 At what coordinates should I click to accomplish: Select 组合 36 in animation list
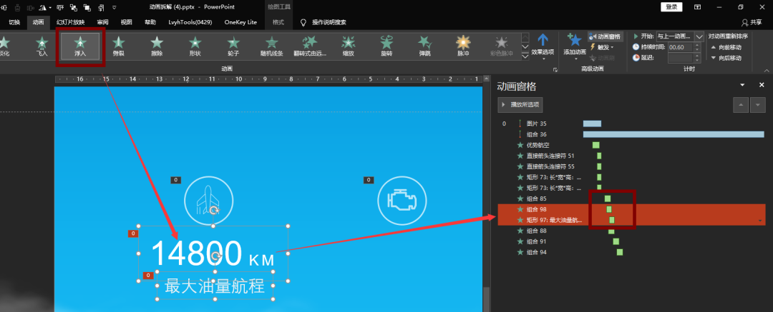536,134
